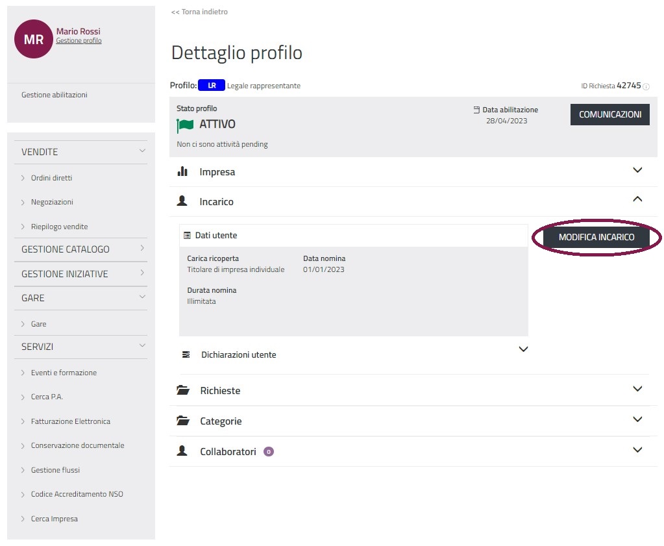
Task: Click the Impresa bar chart icon
Action: point(182,171)
